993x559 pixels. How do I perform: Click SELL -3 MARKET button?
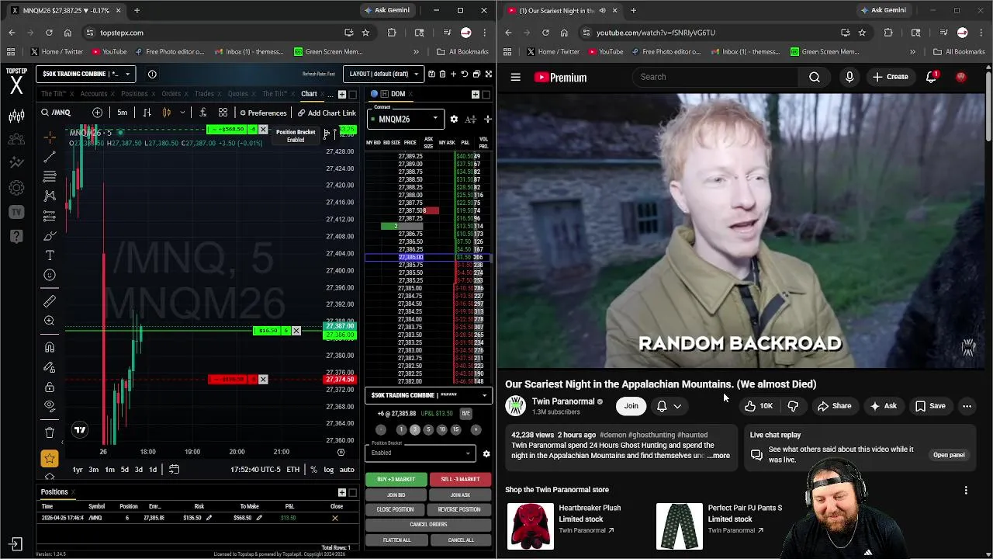(x=460, y=479)
